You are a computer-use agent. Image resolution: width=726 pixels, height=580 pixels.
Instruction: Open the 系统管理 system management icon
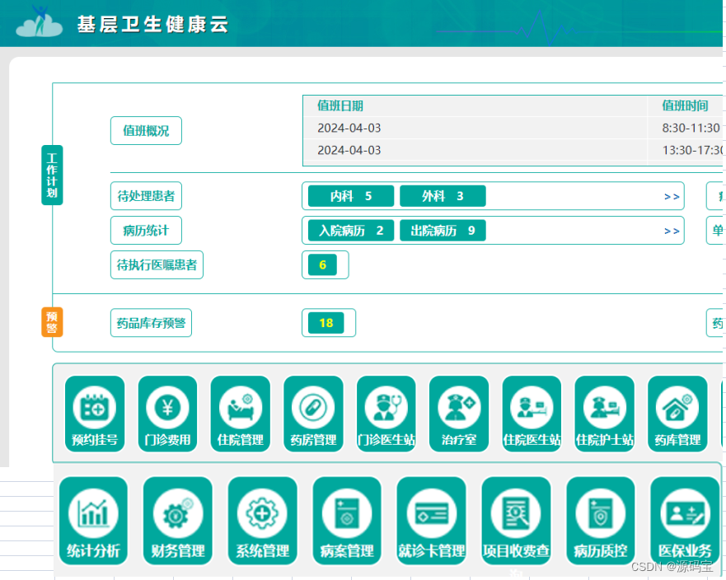pos(262,522)
